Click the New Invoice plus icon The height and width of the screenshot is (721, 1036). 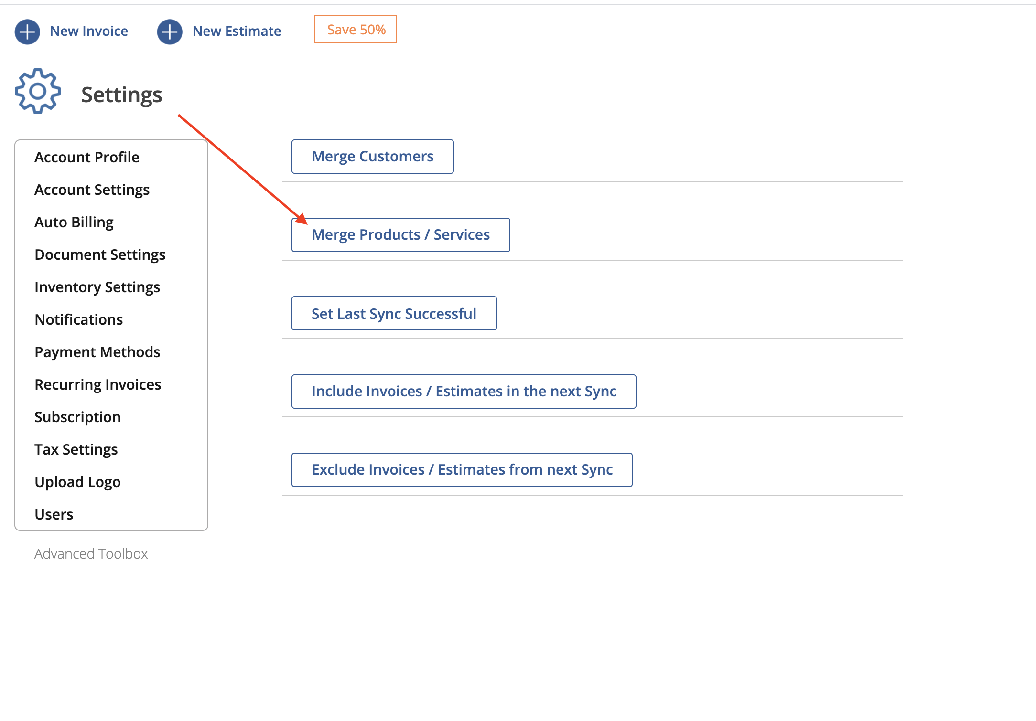tap(27, 31)
